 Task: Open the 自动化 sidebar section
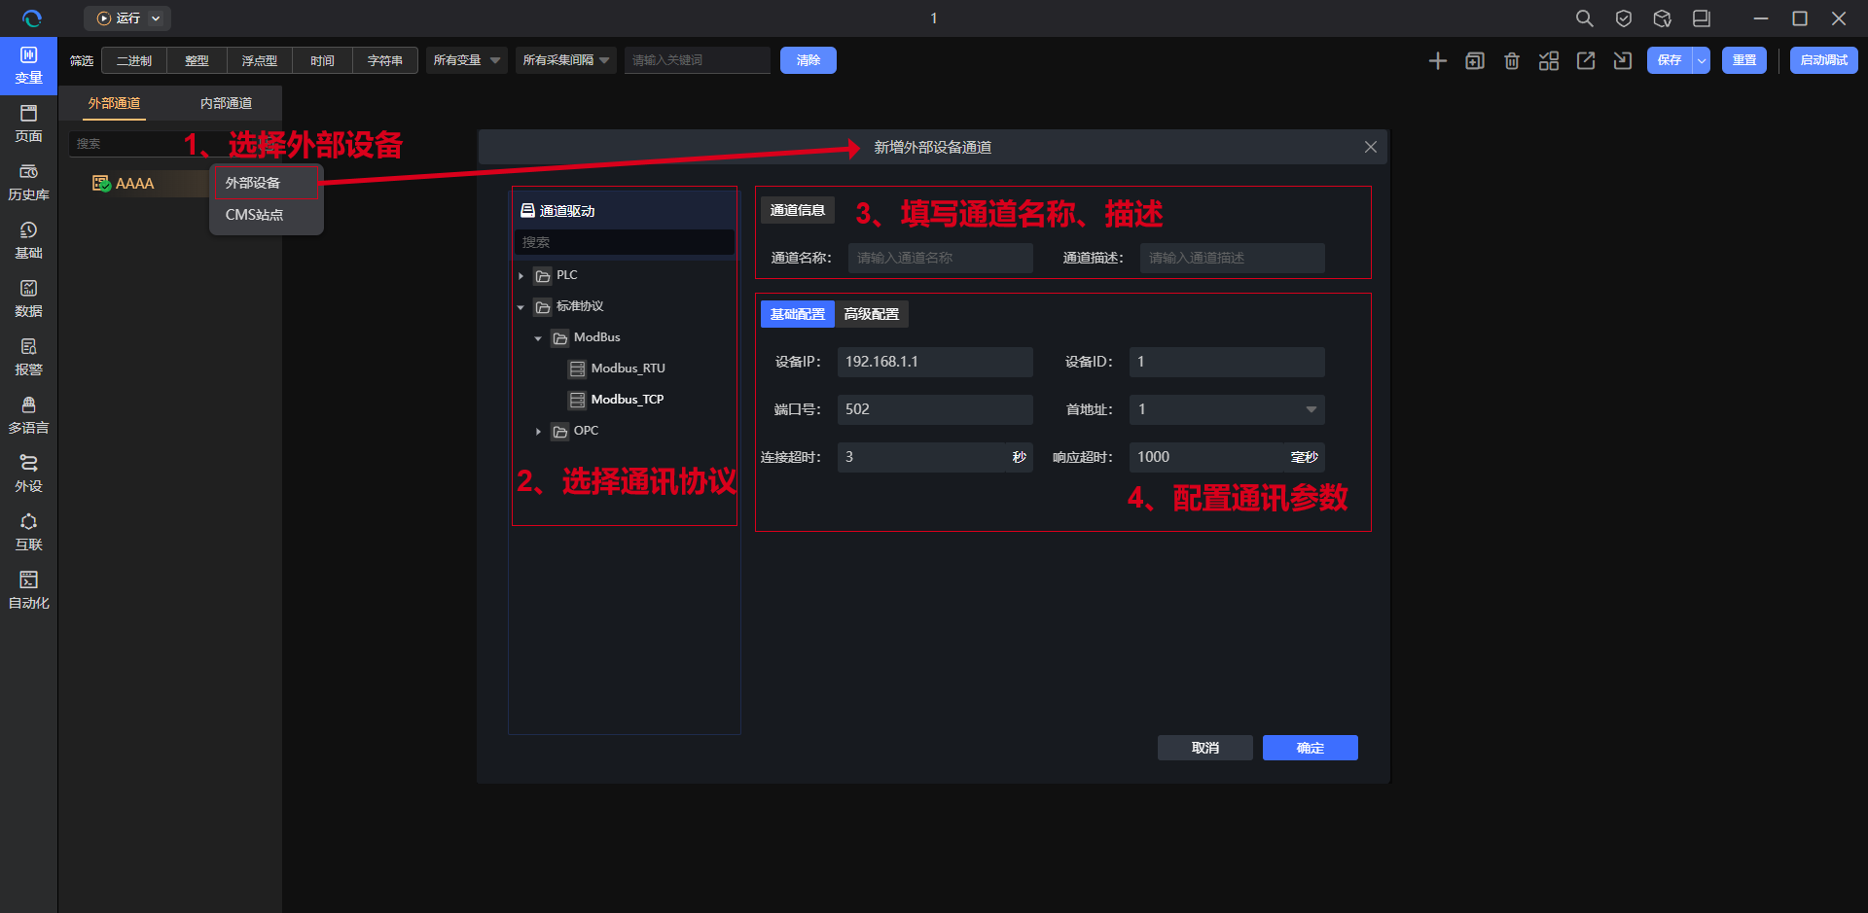point(28,590)
